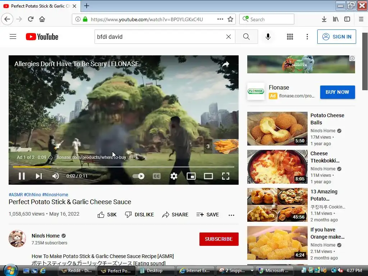Open YouTube settings three-dot menu

[x=307, y=37]
